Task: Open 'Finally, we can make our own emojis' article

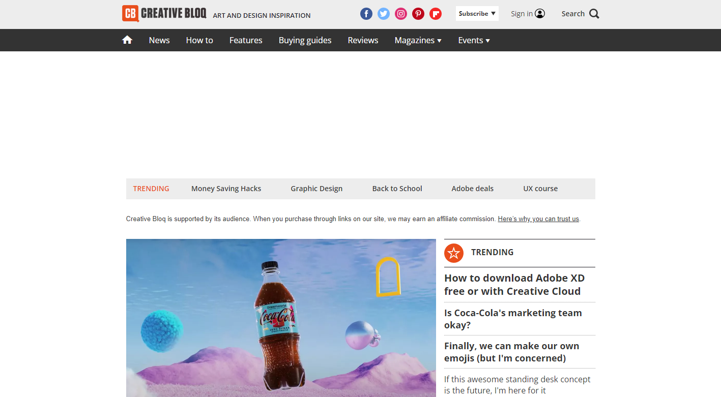Action: (x=512, y=352)
